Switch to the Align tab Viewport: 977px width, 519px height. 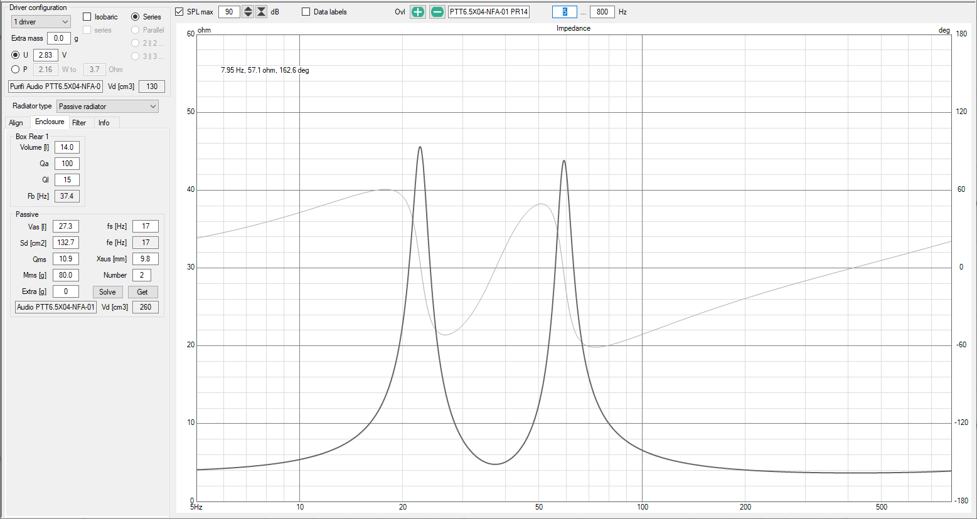coord(16,123)
